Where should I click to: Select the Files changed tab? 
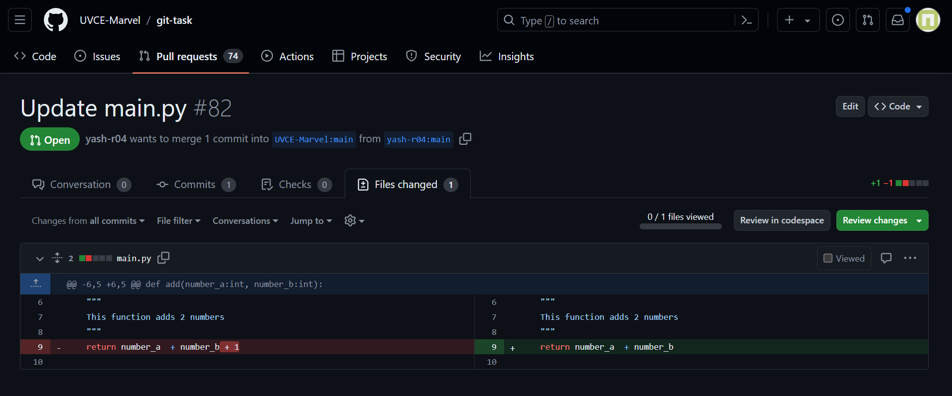(408, 185)
